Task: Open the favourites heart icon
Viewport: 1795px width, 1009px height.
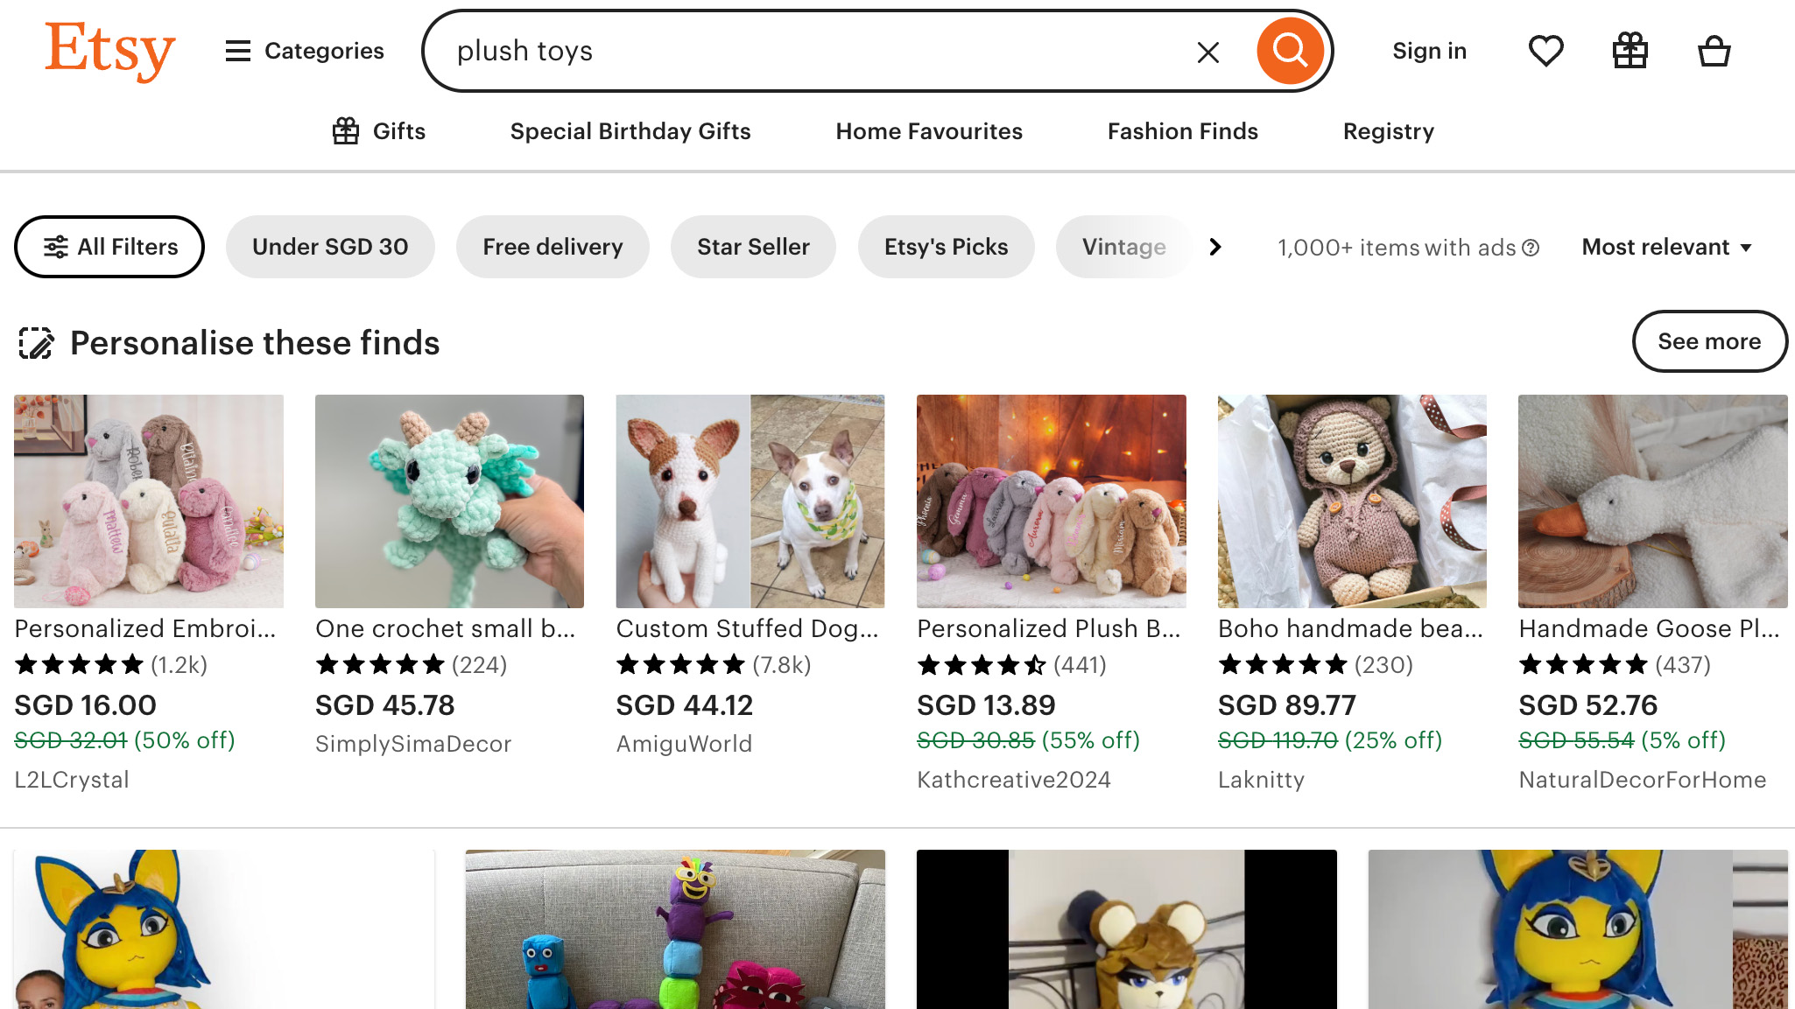Action: point(1545,51)
